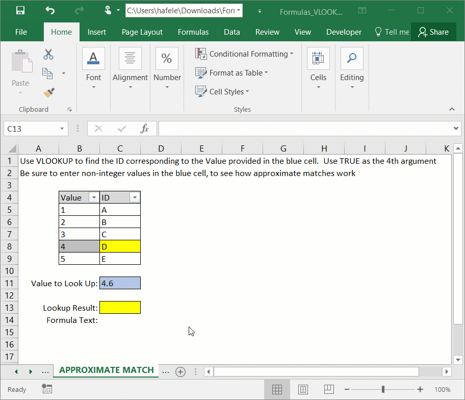Select the yellow Lookup Result cell

(120, 308)
